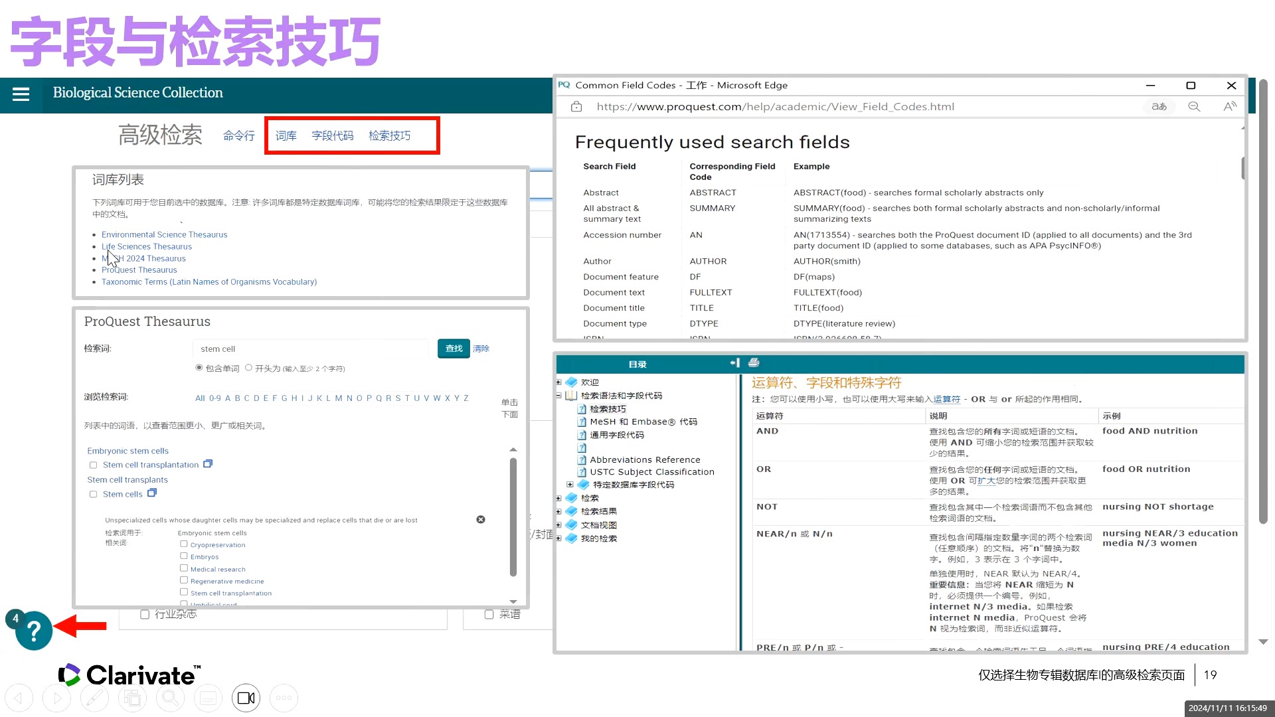Viewport: 1275px width, 717px height.
Task: Hide the contents pane with collapse arrow
Action: tap(734, 362)
